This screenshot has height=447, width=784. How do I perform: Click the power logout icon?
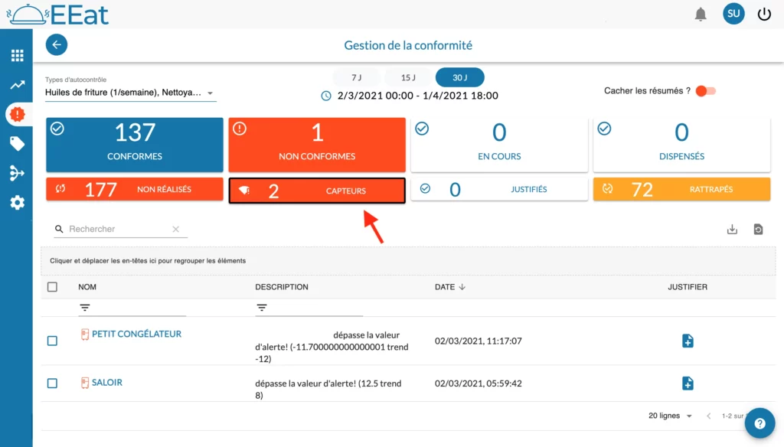764,14
